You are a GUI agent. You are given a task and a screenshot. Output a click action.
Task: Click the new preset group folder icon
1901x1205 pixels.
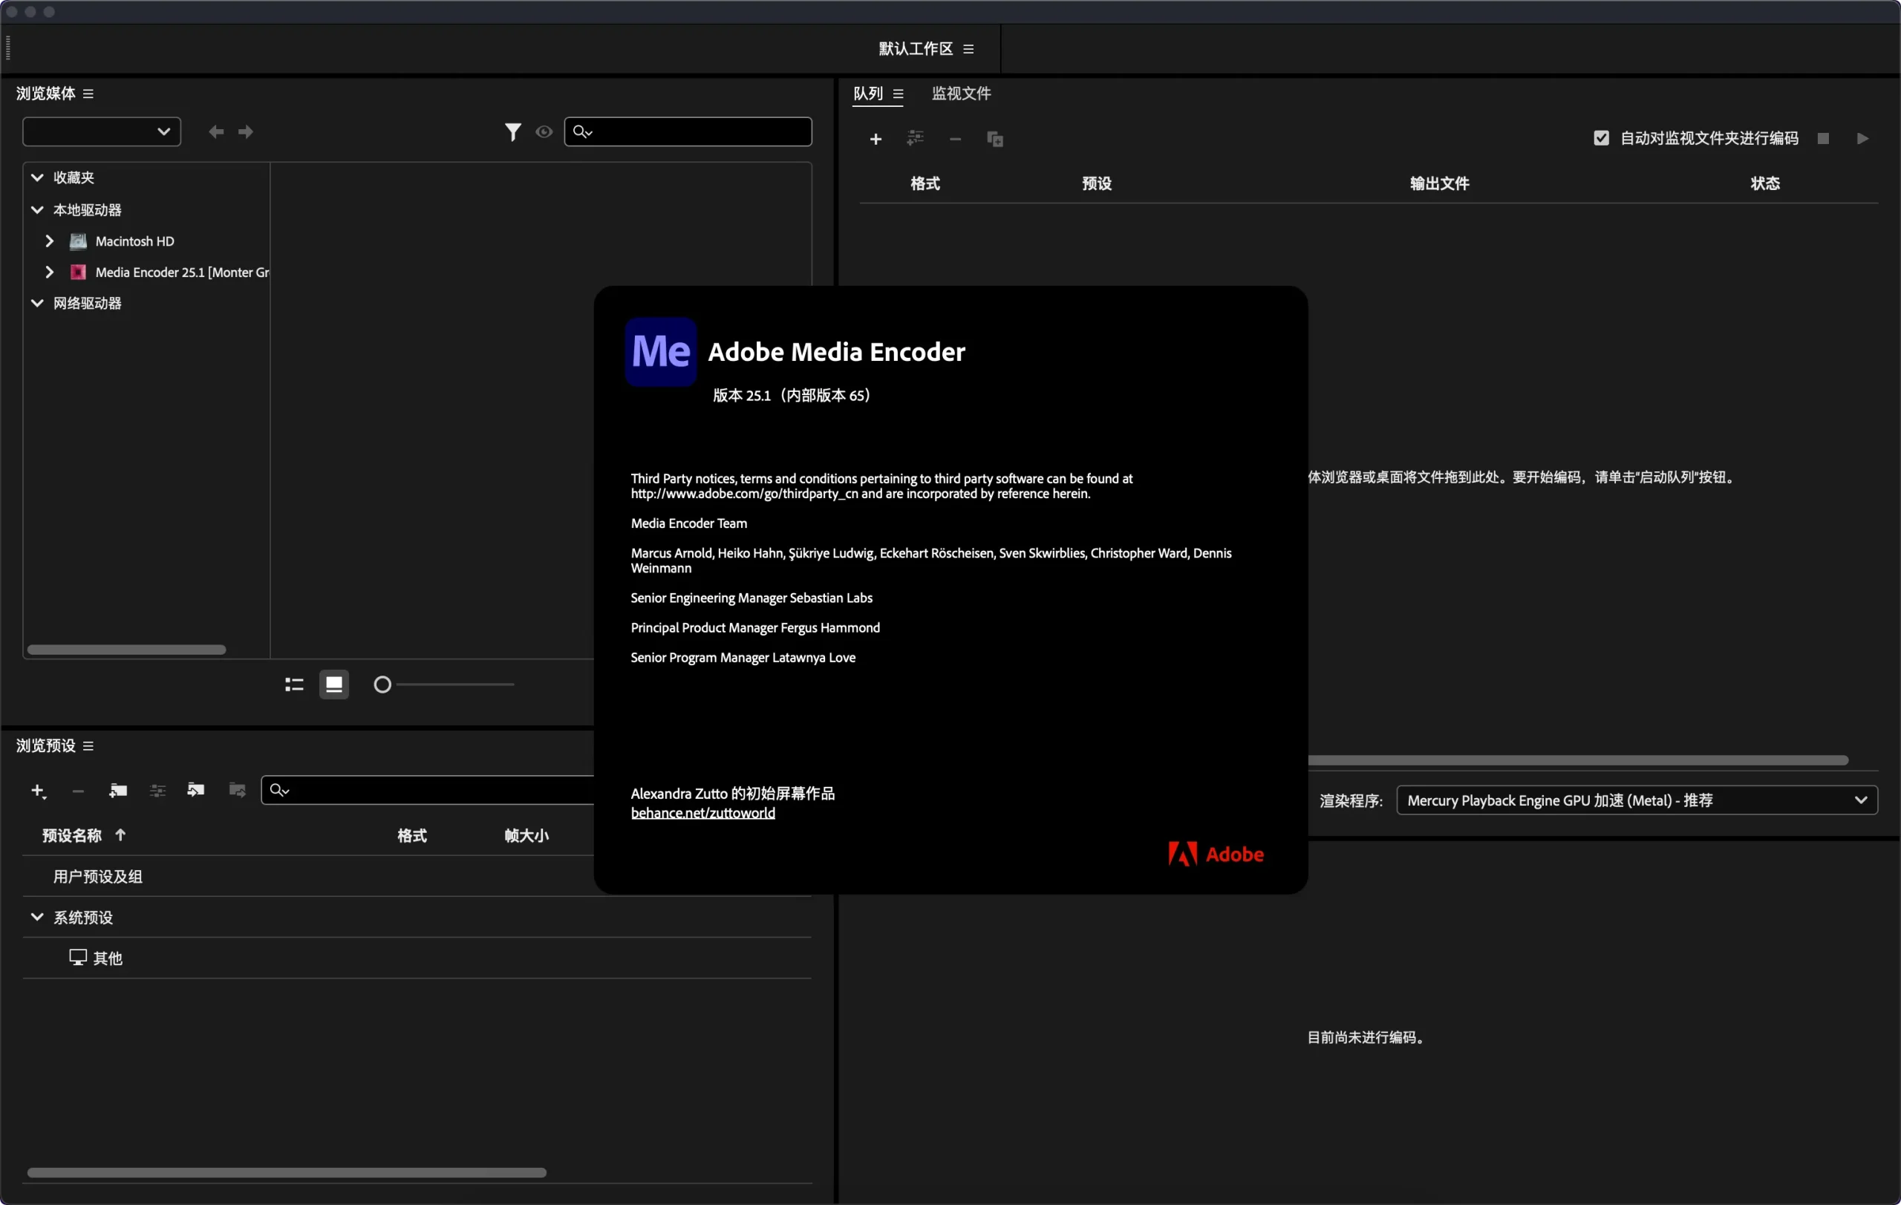pos(117,790)
